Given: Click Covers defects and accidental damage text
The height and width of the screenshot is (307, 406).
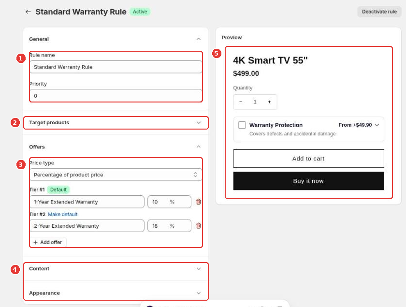Looking at the screenshot, I should point(292,134).
